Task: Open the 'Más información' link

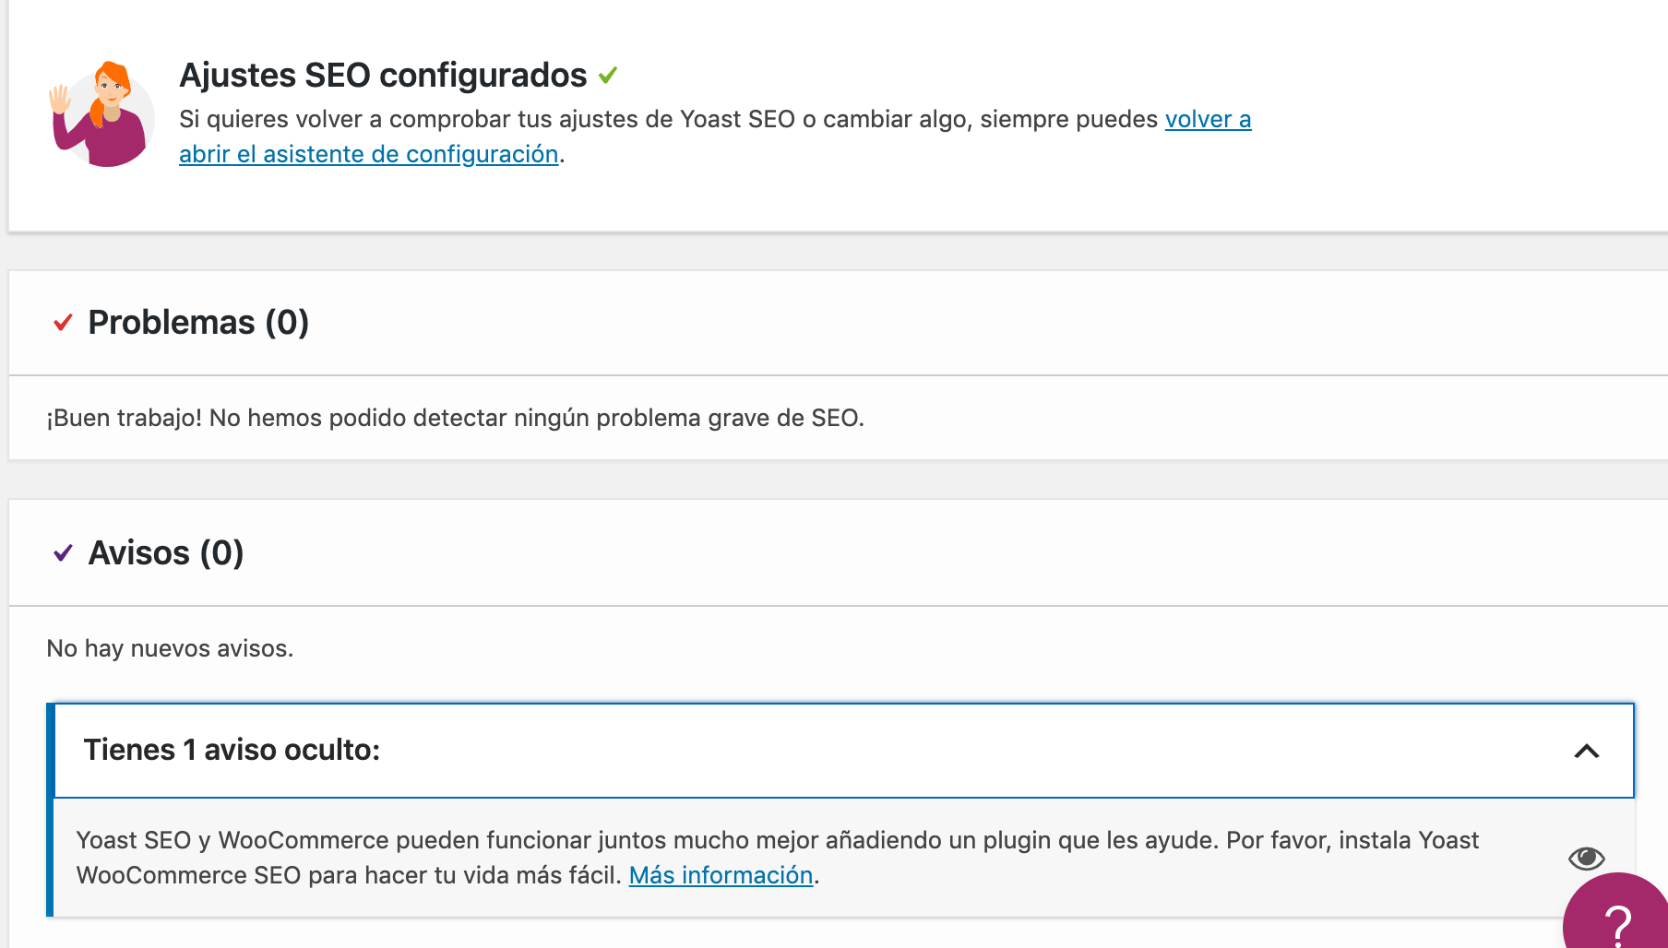Action: pyautogui.click(x=721, y=875)
